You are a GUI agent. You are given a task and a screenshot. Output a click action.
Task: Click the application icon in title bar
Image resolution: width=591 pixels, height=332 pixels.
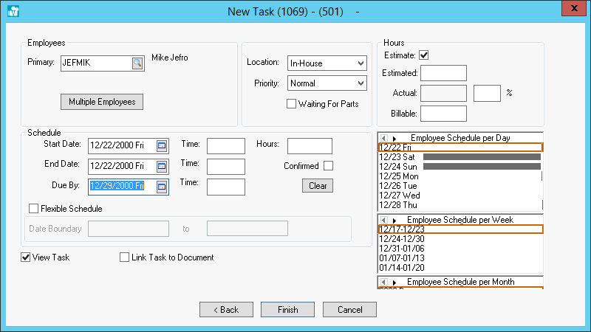[x=13, y=10]
